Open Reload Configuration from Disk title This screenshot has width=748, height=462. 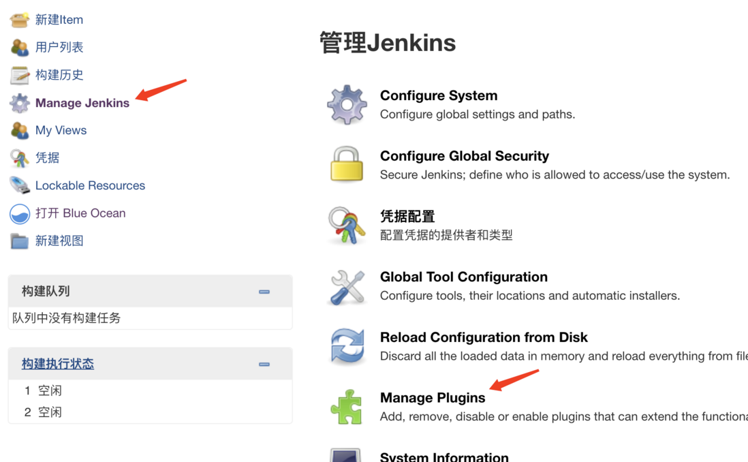point(484,337)
